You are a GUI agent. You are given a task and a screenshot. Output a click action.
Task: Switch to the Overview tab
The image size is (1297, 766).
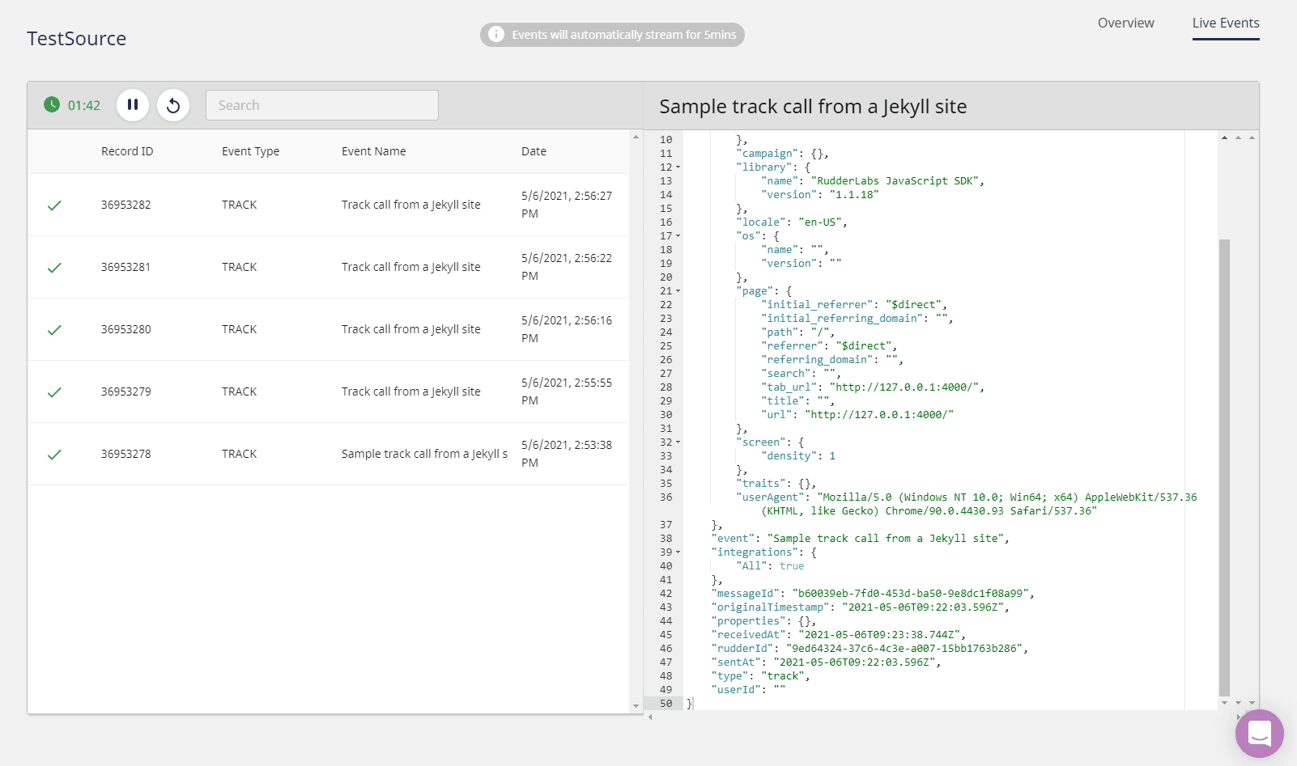point(1125,23)
